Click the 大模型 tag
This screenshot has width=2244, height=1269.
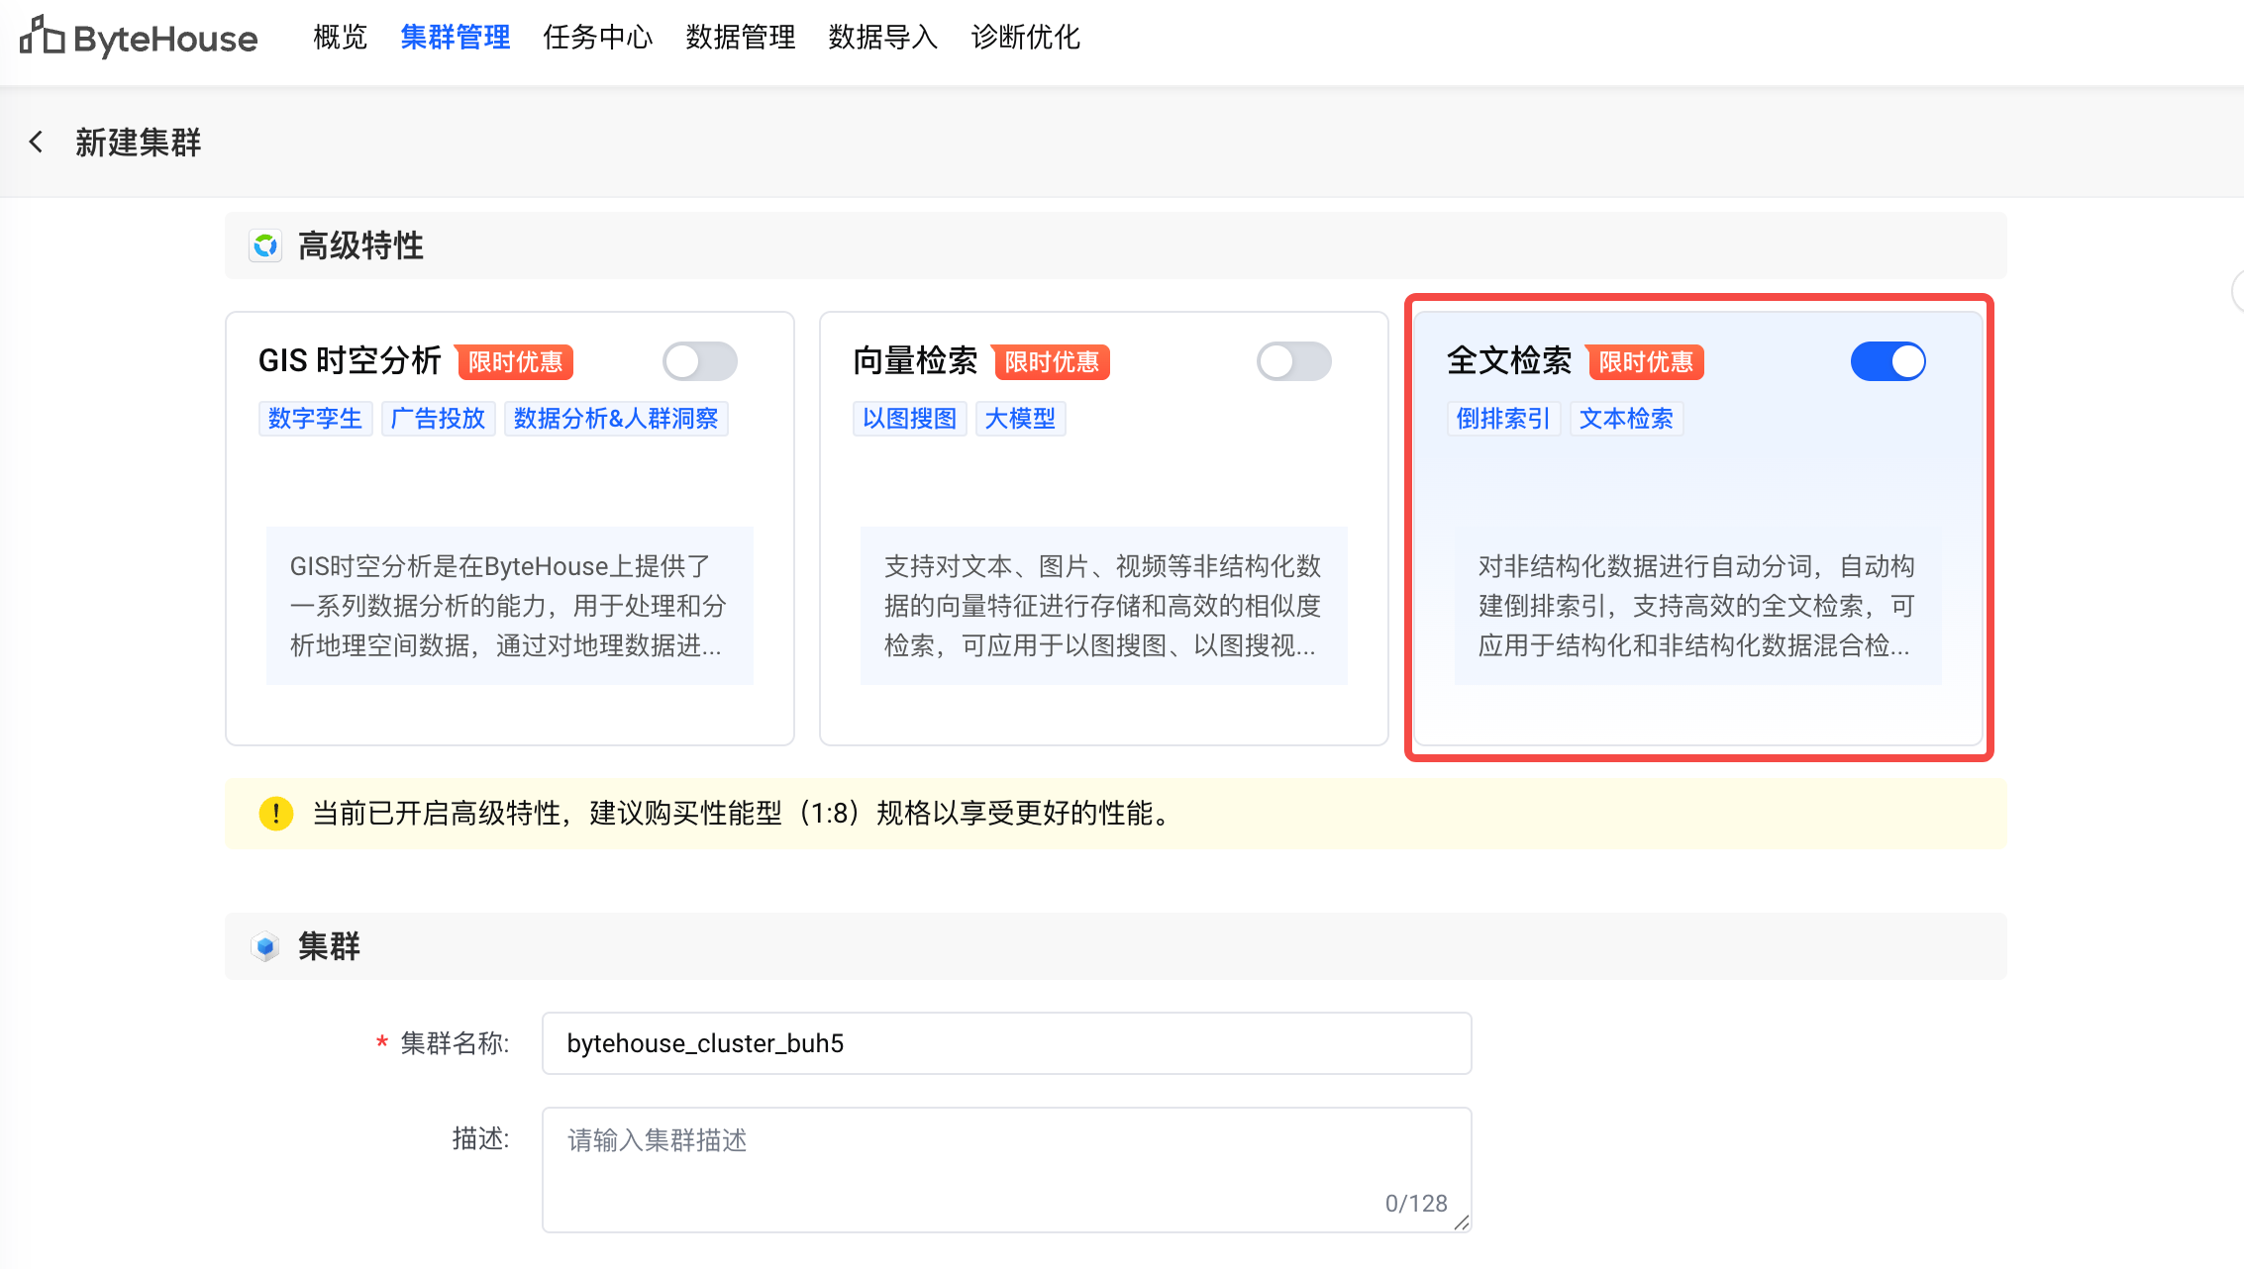pos(1020,419)
